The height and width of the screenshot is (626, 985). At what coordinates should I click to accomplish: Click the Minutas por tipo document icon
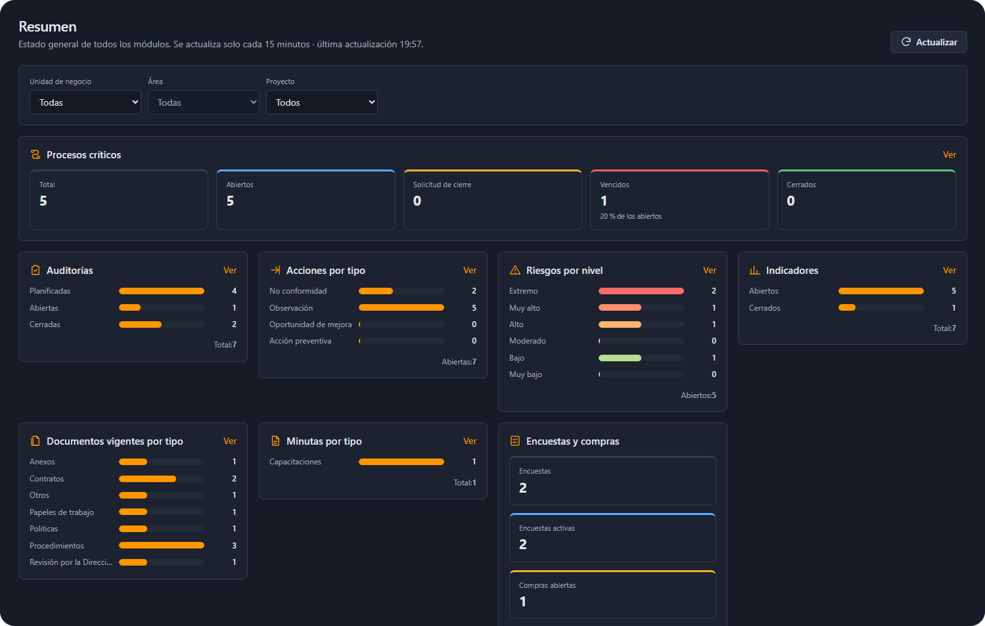click(275, 441)
